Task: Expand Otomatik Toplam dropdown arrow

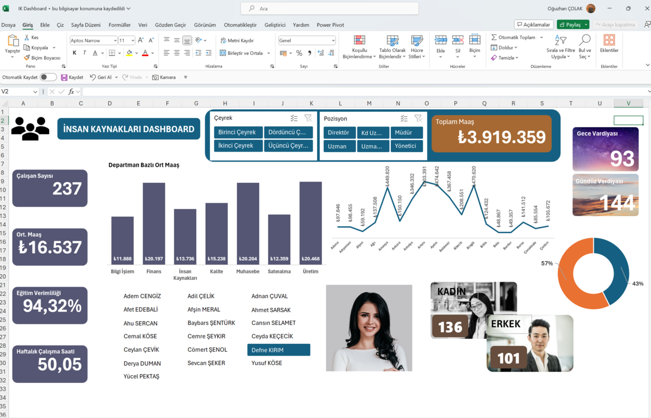Action: point(541,37)
